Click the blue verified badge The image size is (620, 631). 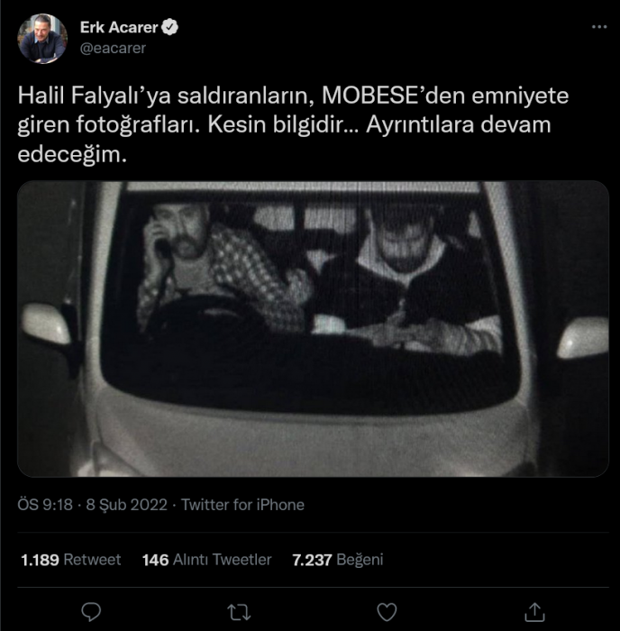169,27
